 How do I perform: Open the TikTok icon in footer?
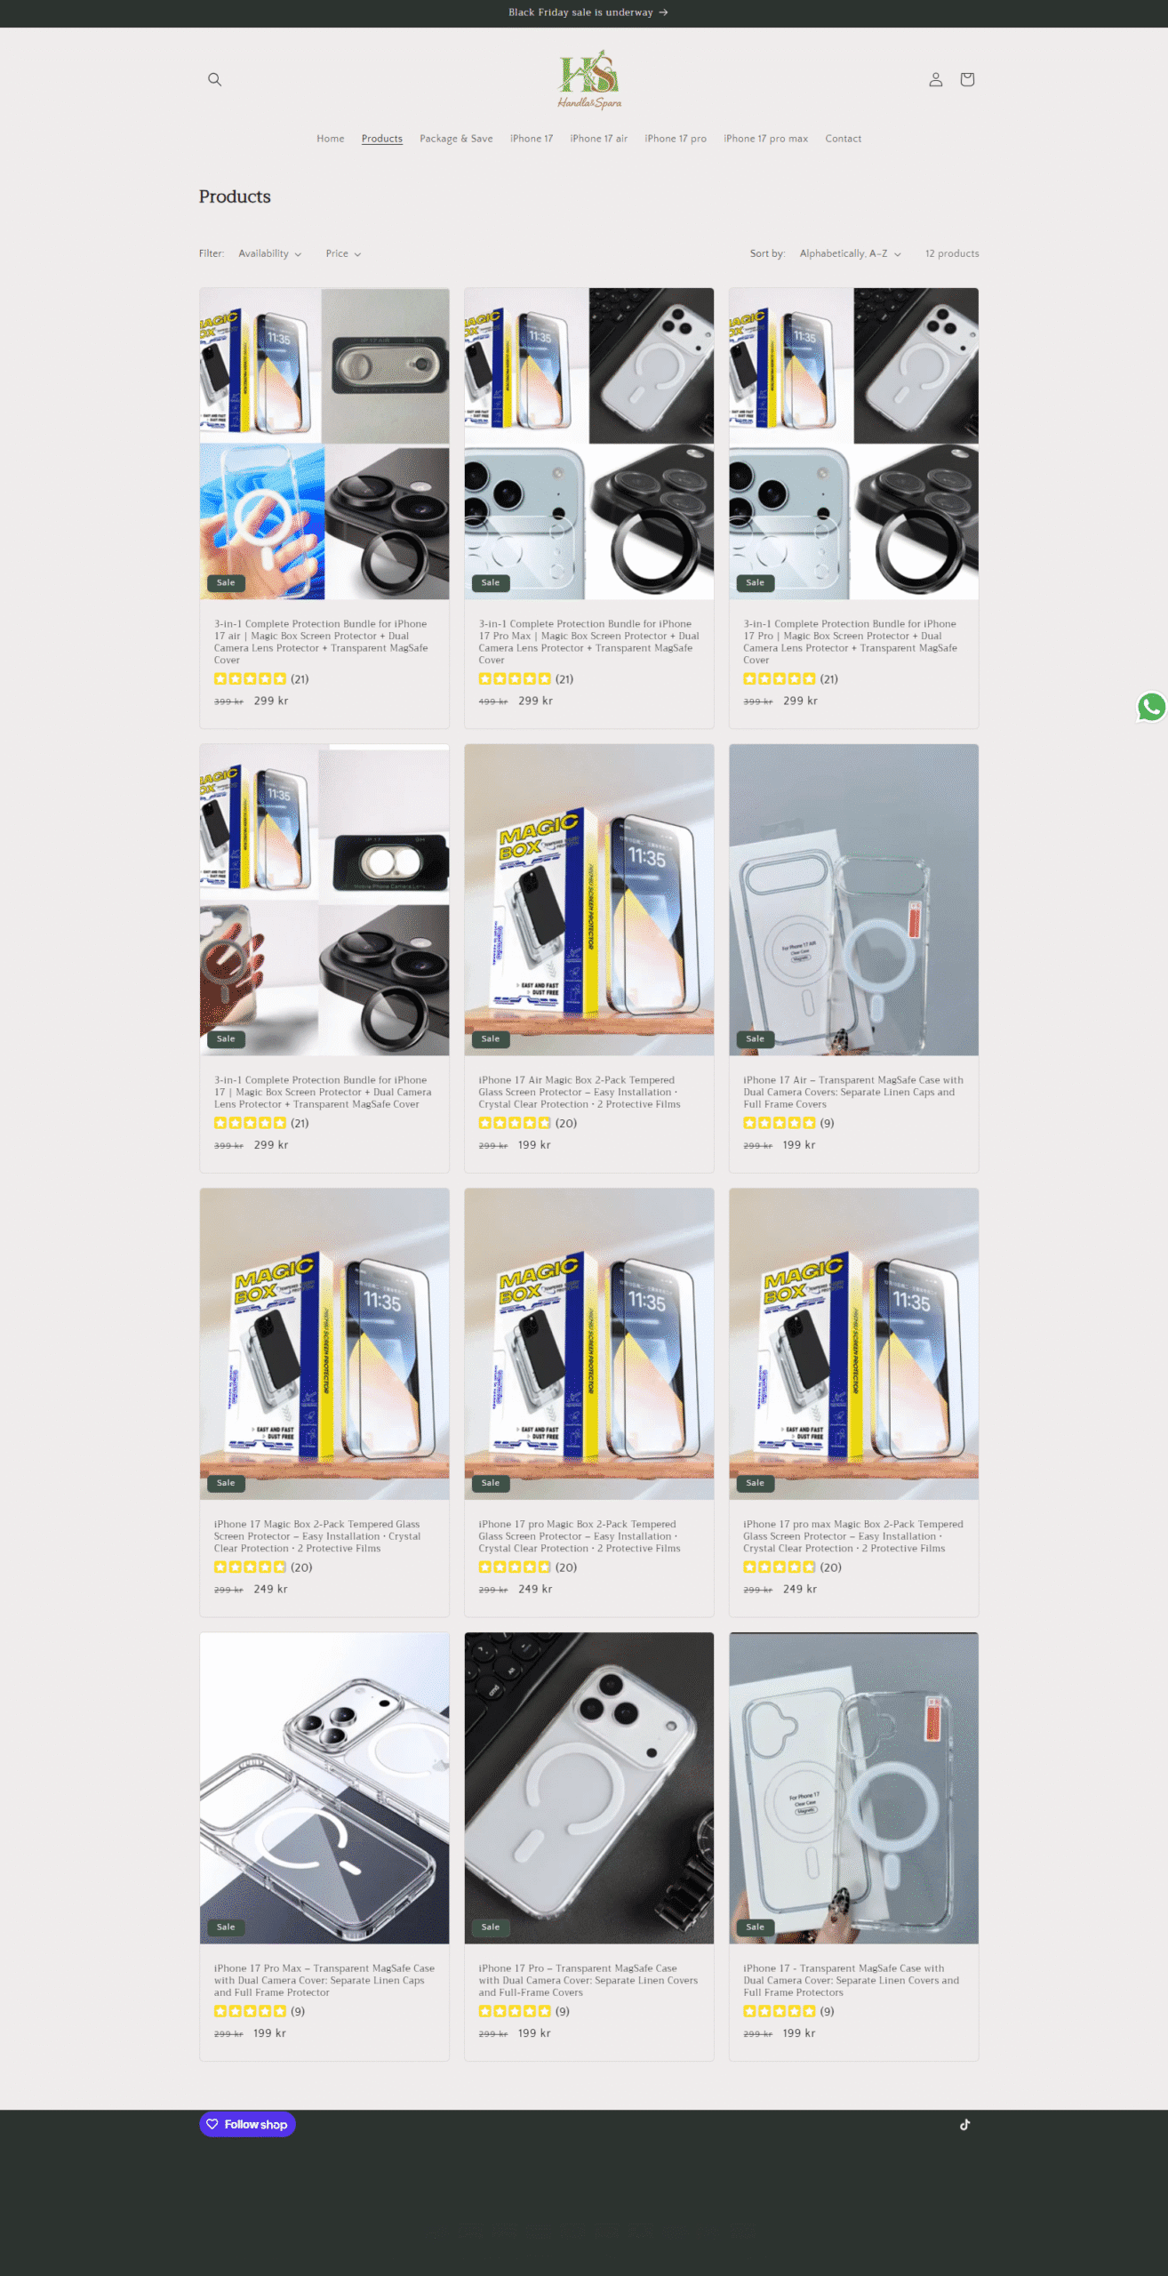964,2124
